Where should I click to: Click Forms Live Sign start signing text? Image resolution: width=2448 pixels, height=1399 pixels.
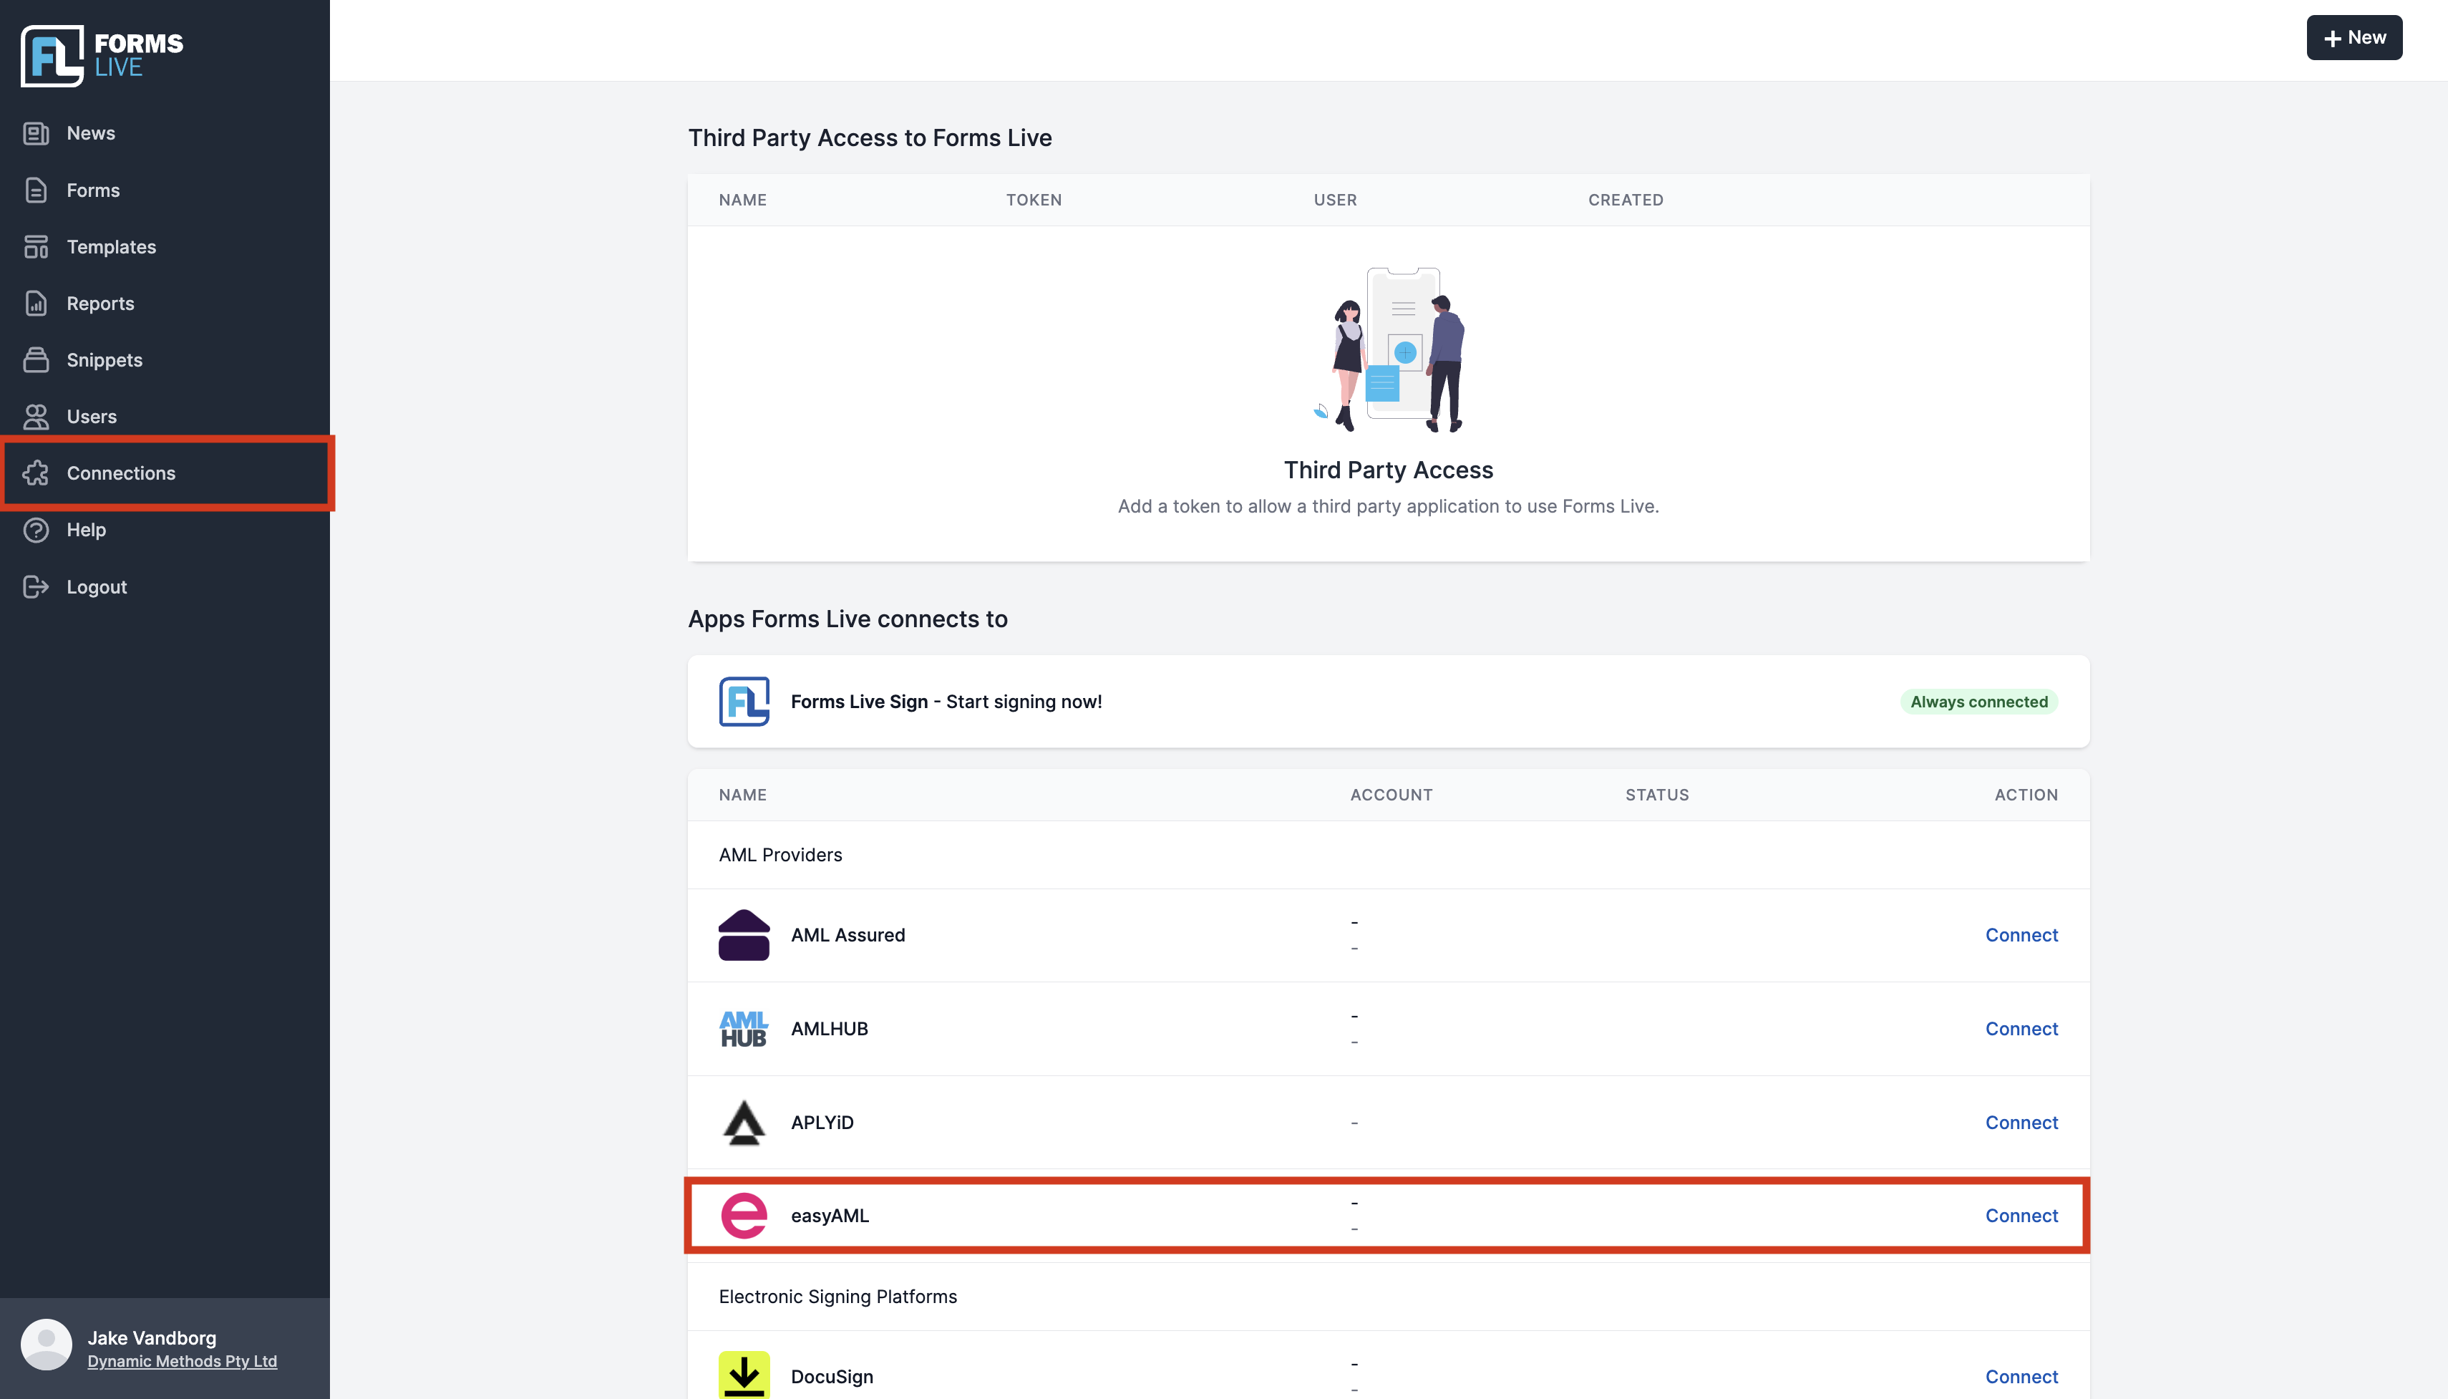(x=946, y=702)
